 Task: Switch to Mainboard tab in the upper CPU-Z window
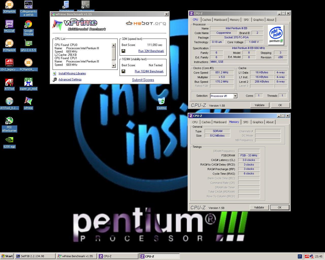(220, 20)
